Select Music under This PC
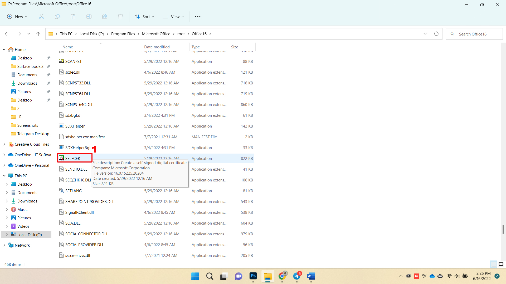Image resolution: width=506 pixels, height=284 pixels. [x=22, y=209]
